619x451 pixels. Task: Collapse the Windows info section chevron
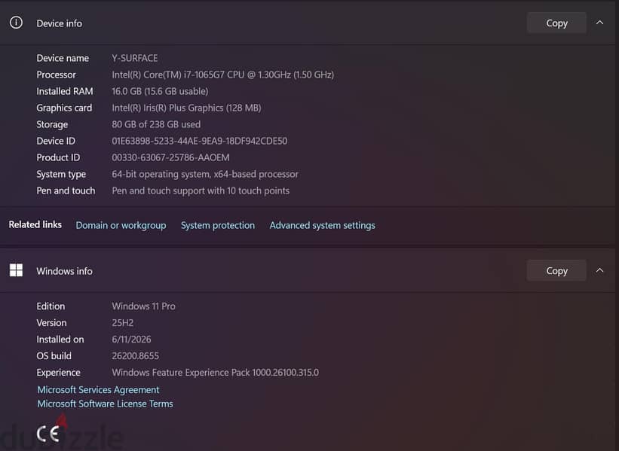(x=599, y=270)
